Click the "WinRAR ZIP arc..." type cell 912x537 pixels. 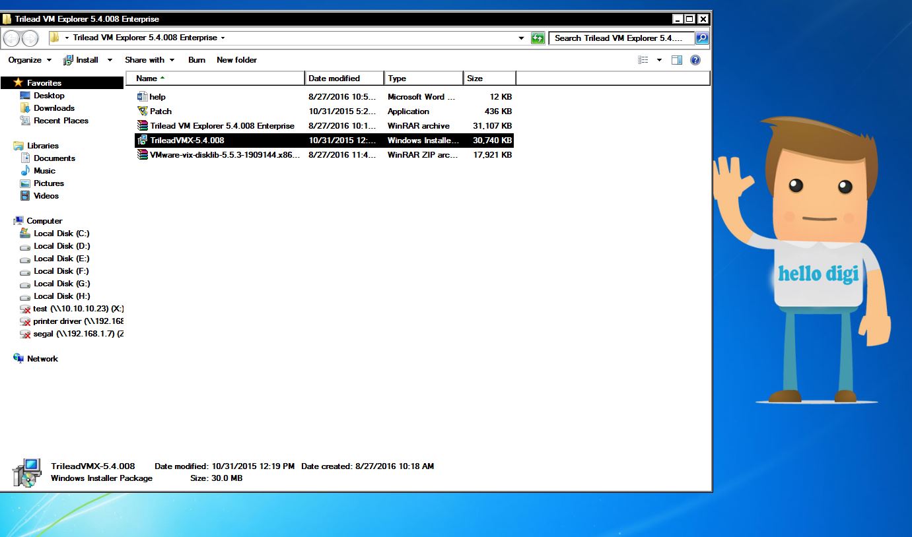(423, 155)
